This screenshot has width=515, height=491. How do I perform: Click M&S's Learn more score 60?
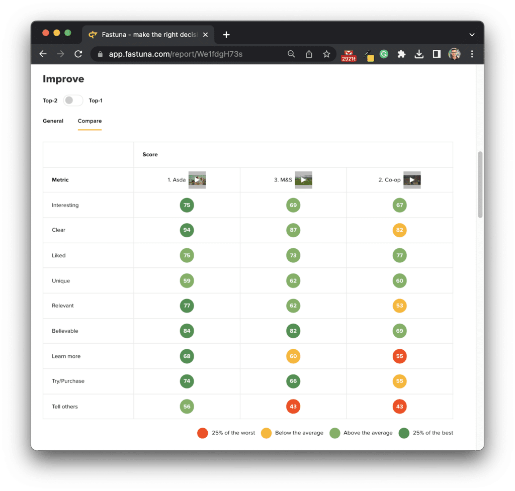(x=293, y=356)
